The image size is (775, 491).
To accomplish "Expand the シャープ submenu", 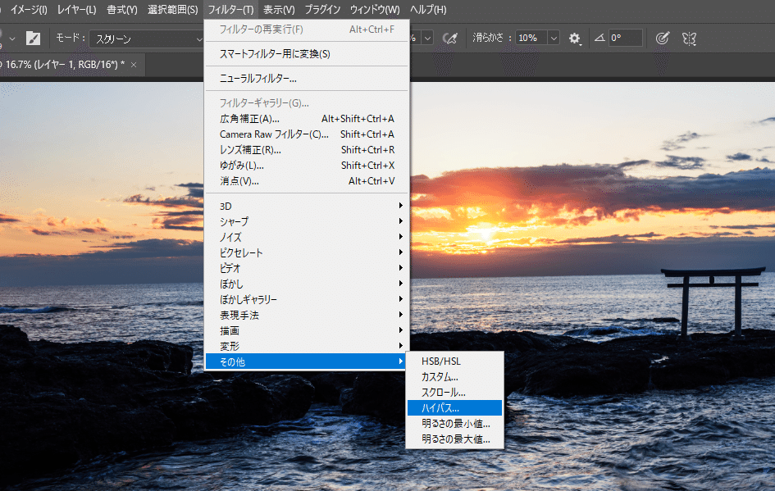I will click(x=307, y=221).
